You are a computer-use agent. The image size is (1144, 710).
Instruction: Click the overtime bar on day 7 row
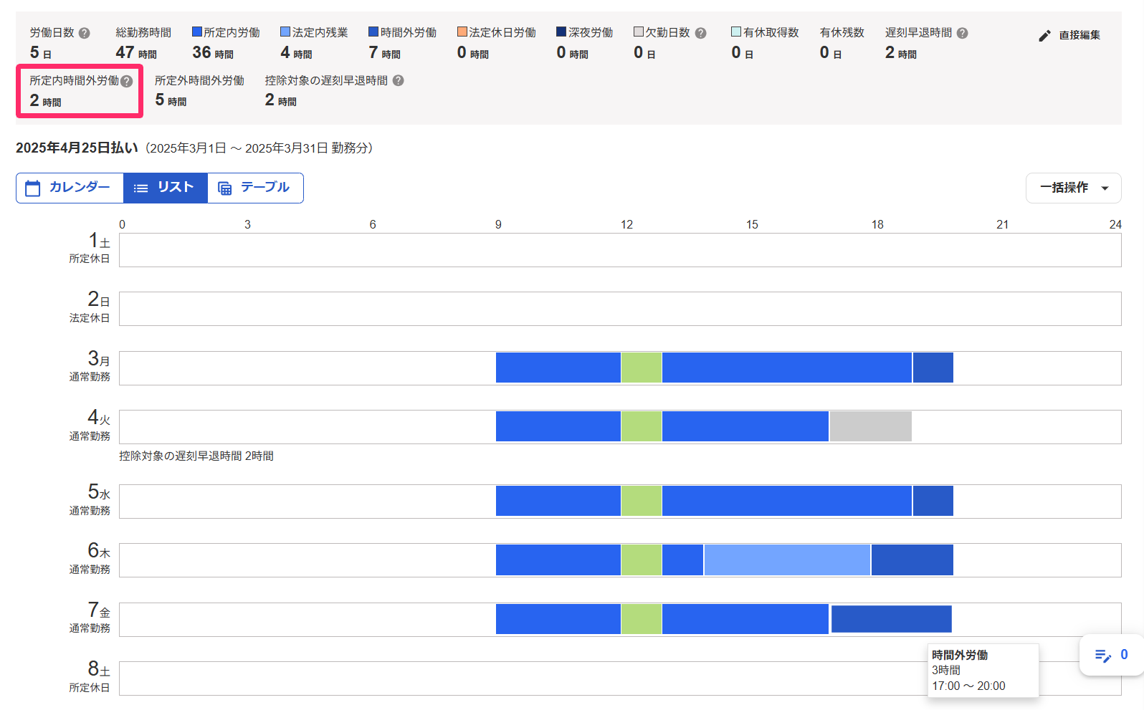click(892, 619)
